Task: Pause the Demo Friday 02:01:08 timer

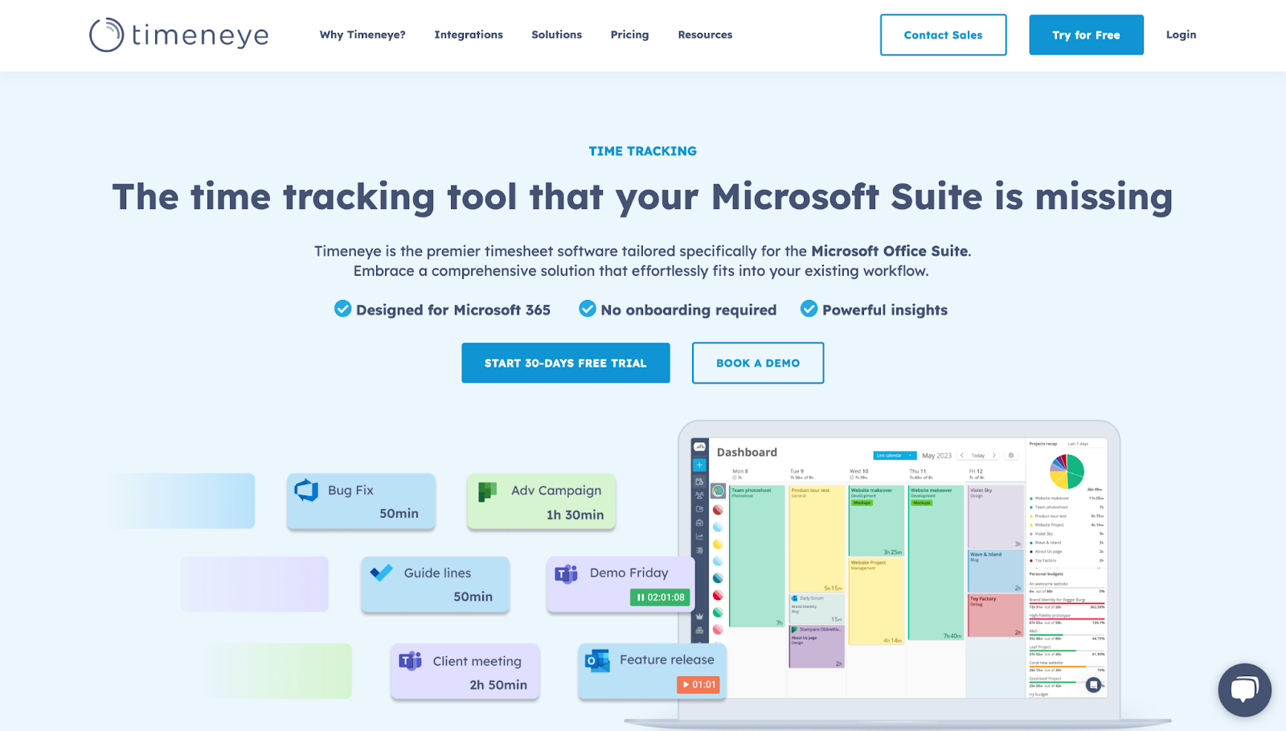Action: 660,598
